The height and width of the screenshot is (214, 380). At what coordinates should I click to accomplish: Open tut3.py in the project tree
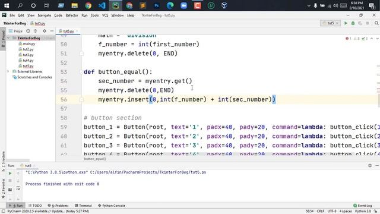[26, 55]
